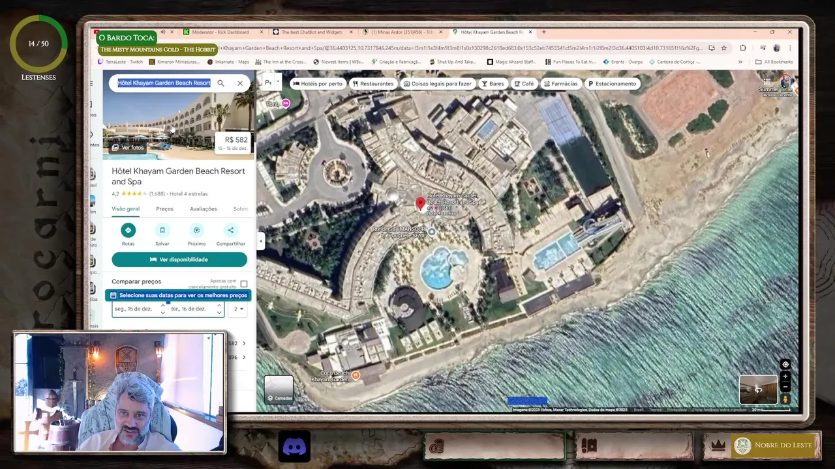Open the Chrome three-dot menu

[x=790, y=48]
